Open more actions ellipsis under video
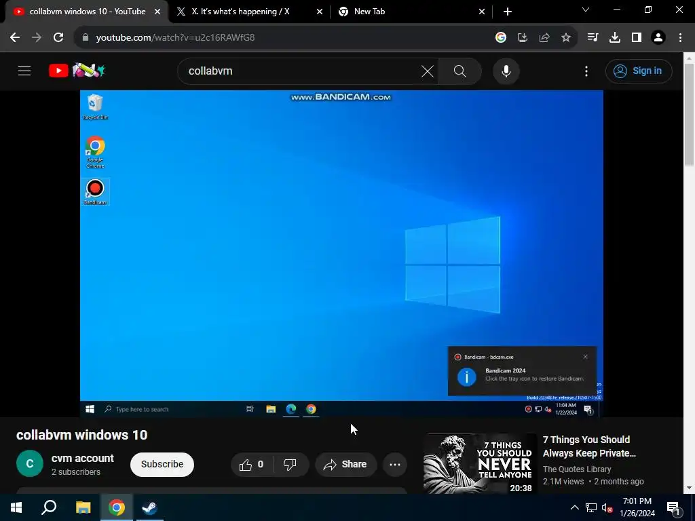 (x=395, y=464)
